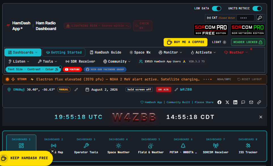The width and height of the screenshot is (273, 166).
Task: Expand the Listen dropdown
Action: click(19, 61)
